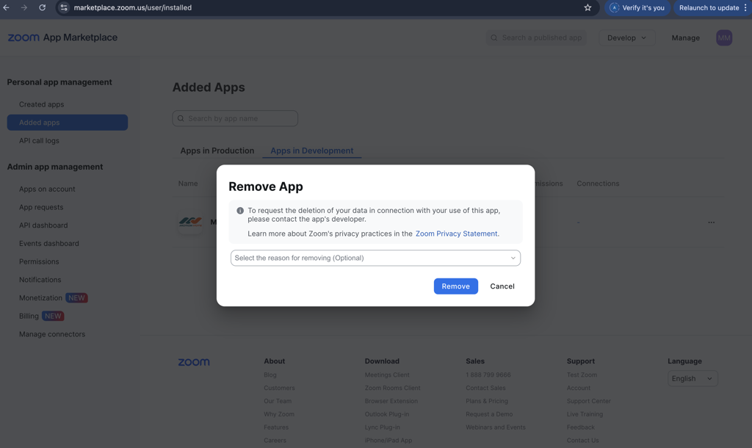752x448 pixels.
Task: Switch to Apps in Production tab
Action: point(217,151)
